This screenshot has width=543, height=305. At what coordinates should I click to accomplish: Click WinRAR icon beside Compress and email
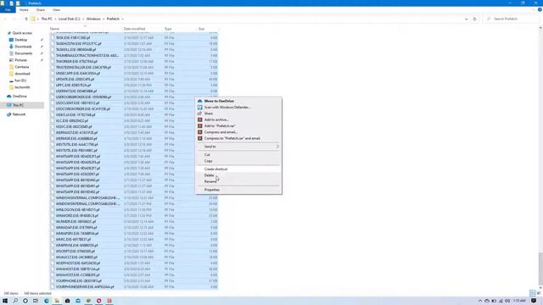click(x=200, y=132)
